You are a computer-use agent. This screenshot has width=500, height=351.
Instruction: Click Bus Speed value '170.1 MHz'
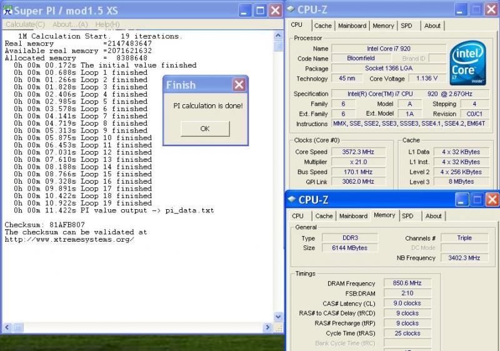coord(358,172)
